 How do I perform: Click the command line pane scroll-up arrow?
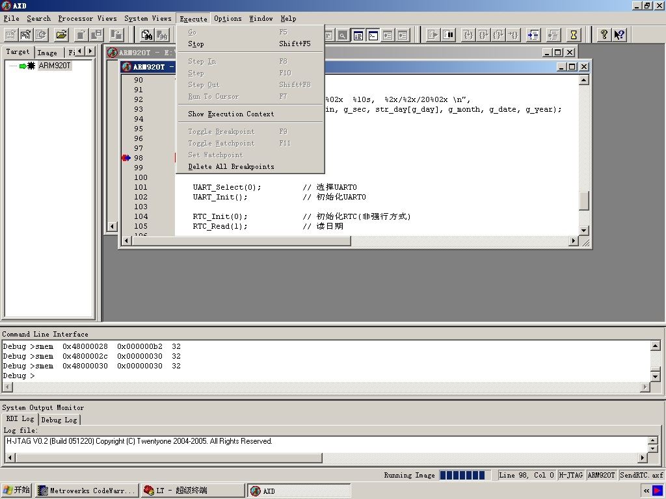pyautogui.click(x=655, y=346)
